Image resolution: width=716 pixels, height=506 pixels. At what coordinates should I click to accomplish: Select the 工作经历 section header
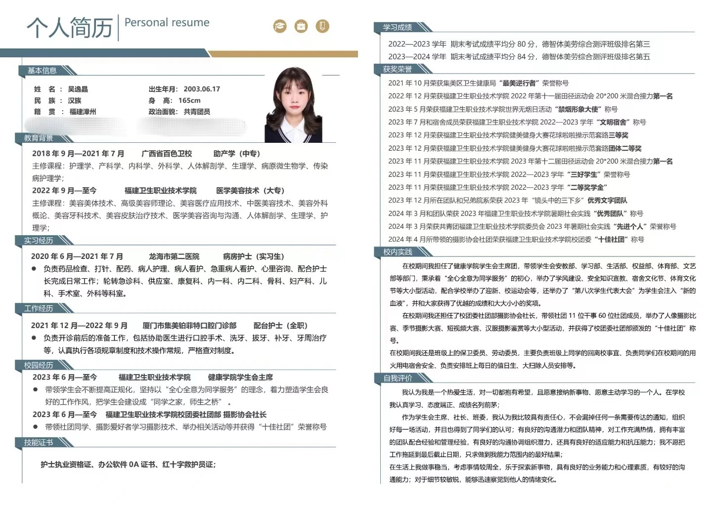coord(39,309)
